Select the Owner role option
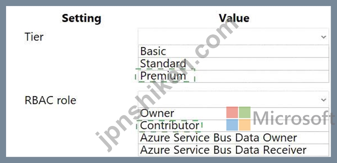 233,114
